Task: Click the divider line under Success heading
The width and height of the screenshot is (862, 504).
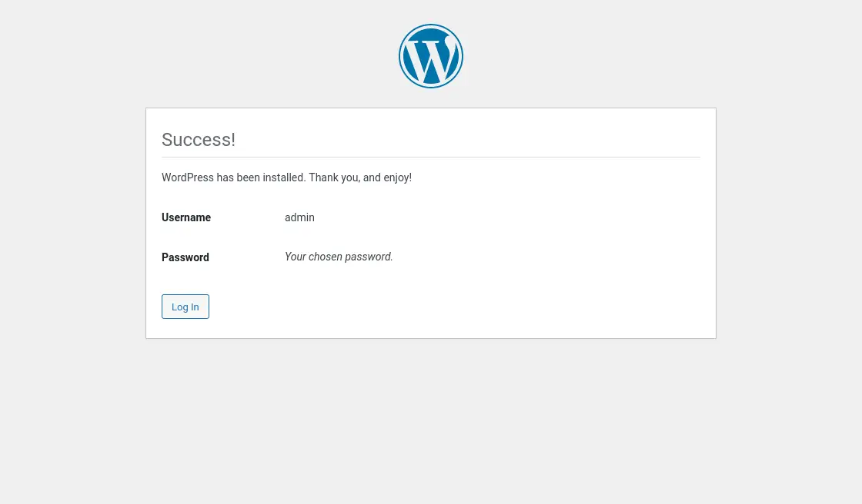Action: [431, 157]
